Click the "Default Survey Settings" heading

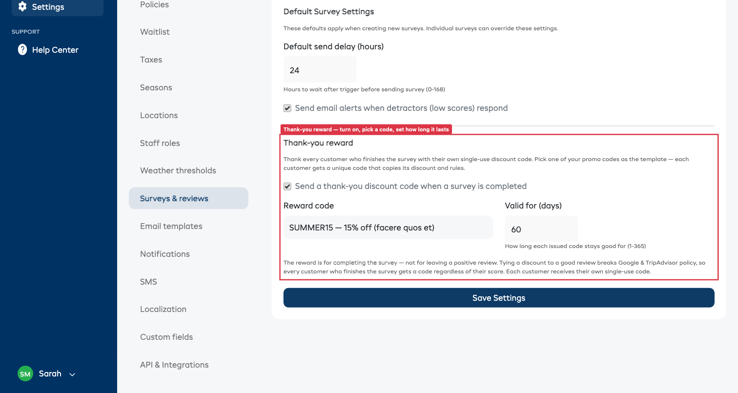pyautogui.click(x=328, y=12)
